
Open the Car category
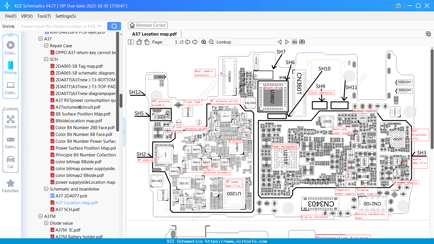pyautogui.click(x=11, y=162)
